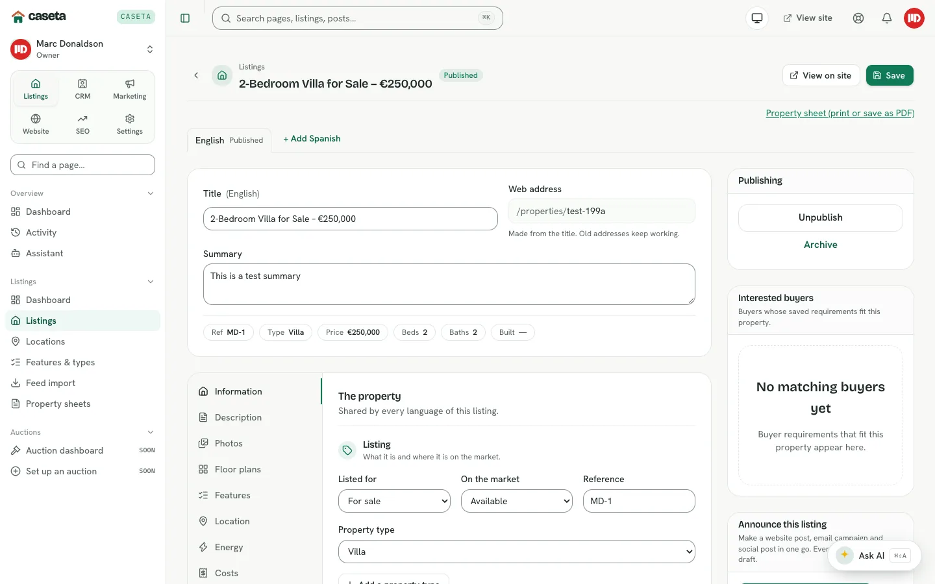Select the English Published tab
This screenshot has height=584, width=935.
pyautogui.click(x=229, y=140)
